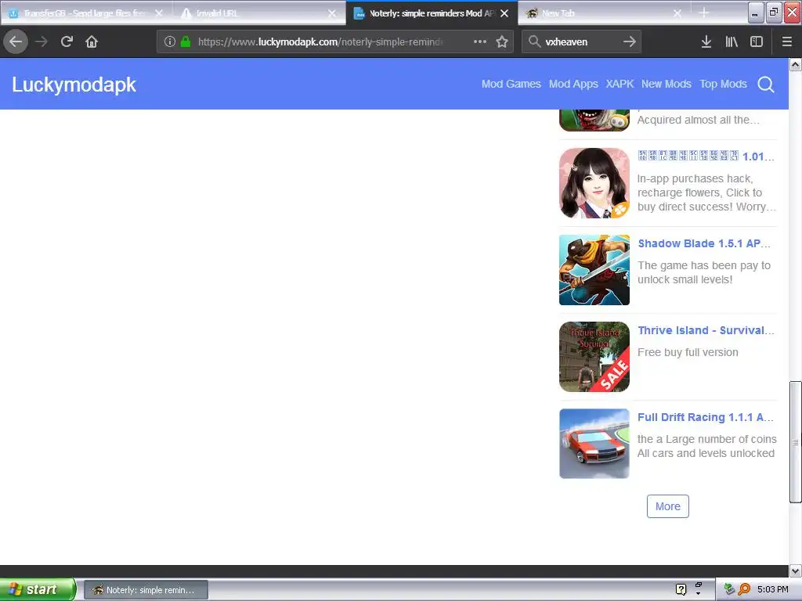Click Noterly taskbar window button
Image resolution: width=802 pixels, height=601 pixels.
146,590
